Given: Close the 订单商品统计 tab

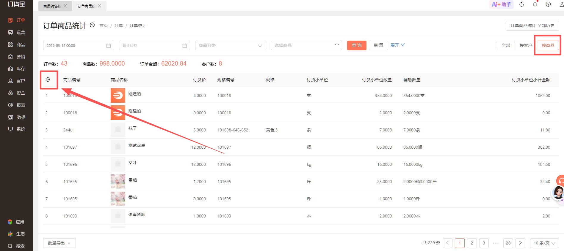Looking at the screenshot, I should click(x=99, y=6).
